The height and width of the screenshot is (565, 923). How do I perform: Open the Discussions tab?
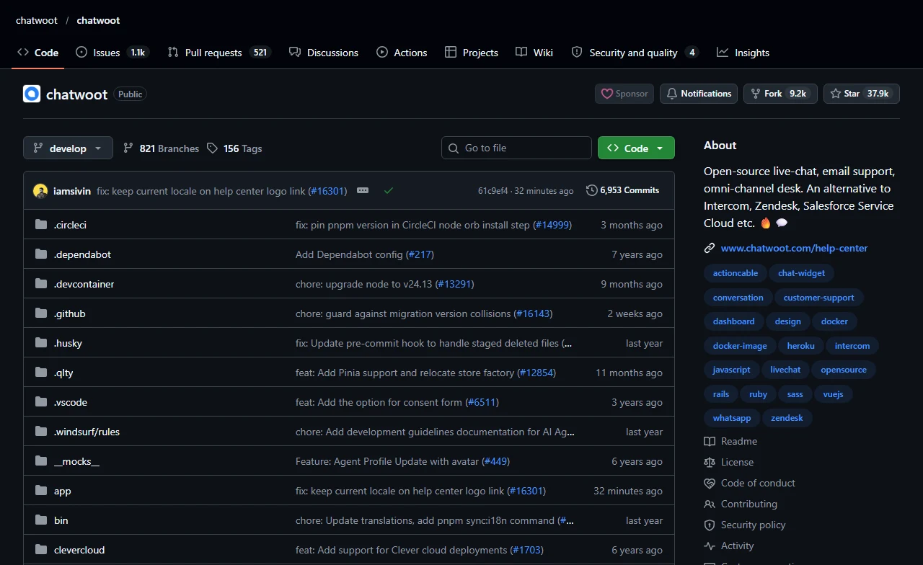[324, 53]
